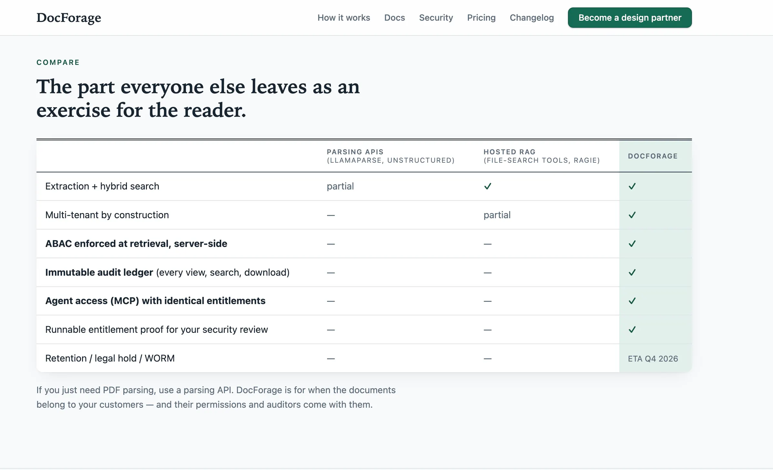Click Hosted RAG dash in Runnable entitlement row
This screenshot has height=470, width=773.
[488, 330]
